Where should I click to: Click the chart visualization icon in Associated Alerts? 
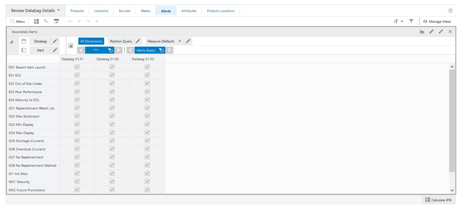[x=421, y=32]
